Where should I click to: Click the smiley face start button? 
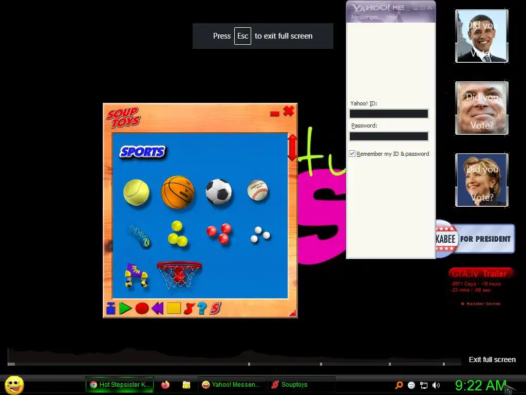pyautogui.click(x=14, y=385)
